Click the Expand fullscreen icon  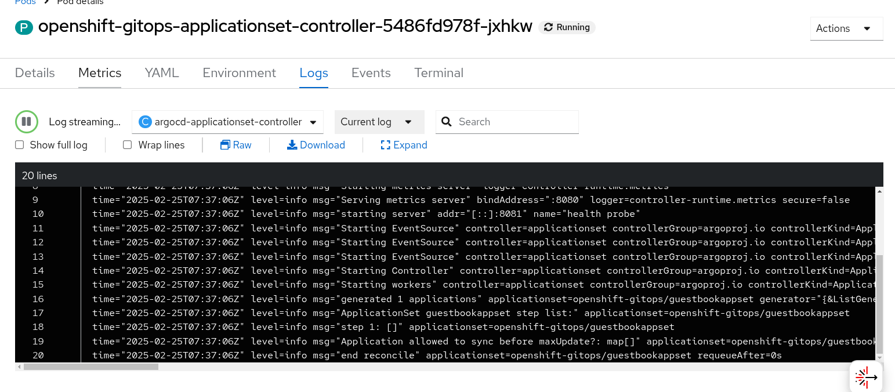pos(385,145)
